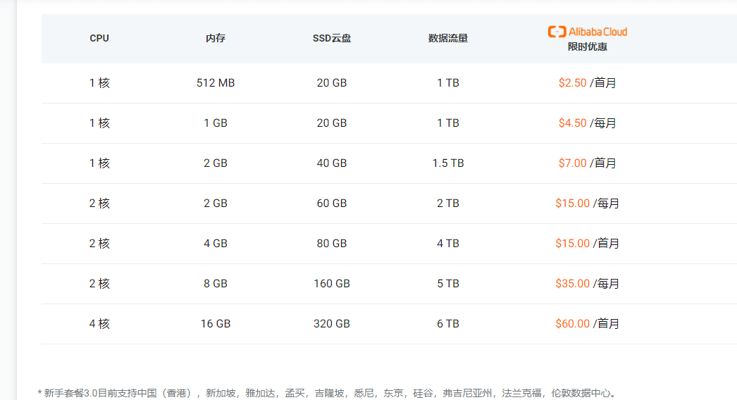Click the SSD云盘 column header
Image resolution: width=737 pixels, height=400 pixels.
(x=332, y=38)
